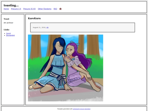
Task: Open the Carrd link in sidebar
Action: point(8,33)
